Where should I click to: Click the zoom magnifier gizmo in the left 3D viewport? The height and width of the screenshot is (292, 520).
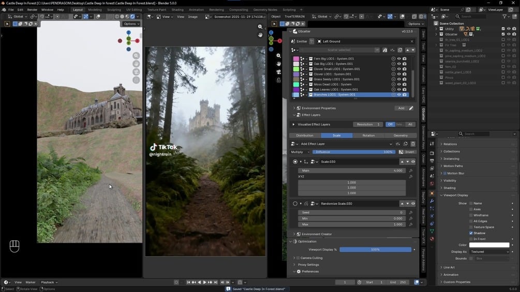(x=136, y=56)
